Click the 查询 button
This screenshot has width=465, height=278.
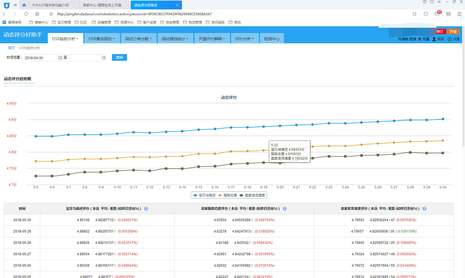pyautogui.click(x=119, y=57)
